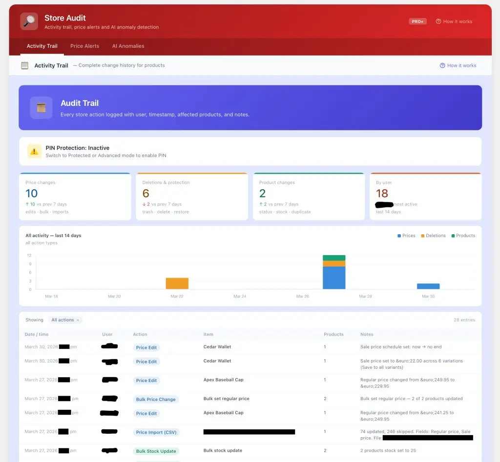Open the All actions filter

pyautogui.click(x=62, y=320)
